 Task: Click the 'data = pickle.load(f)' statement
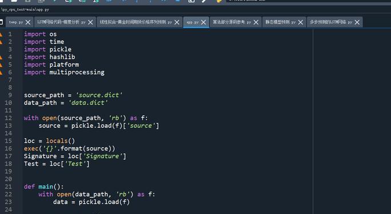[91, 202]
